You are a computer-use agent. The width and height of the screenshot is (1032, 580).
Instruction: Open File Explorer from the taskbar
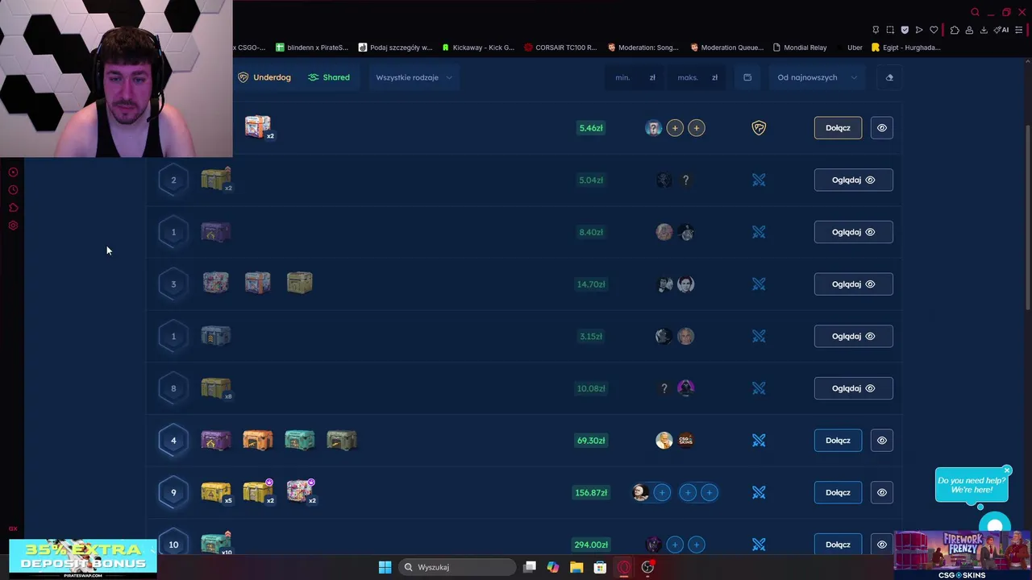(576, 567)
